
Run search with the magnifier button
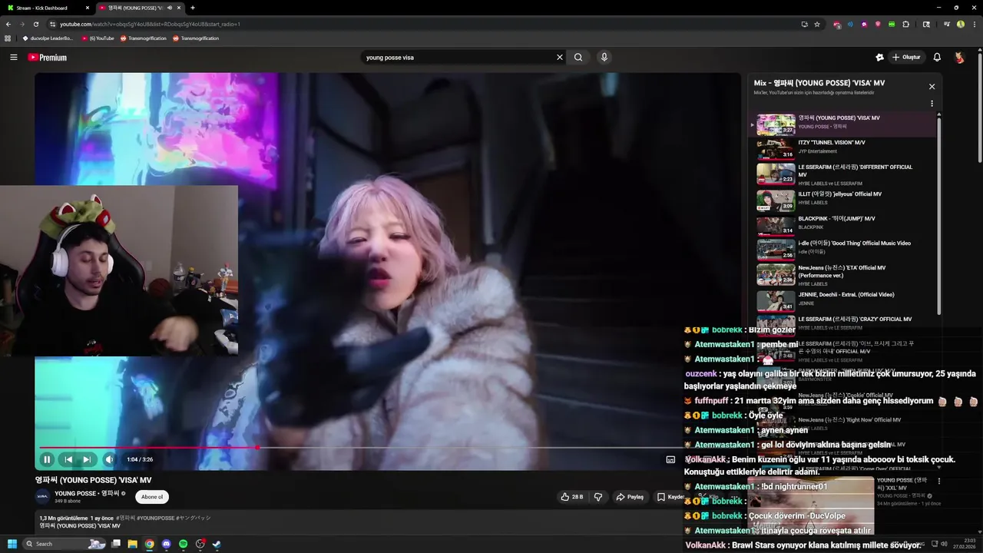pyautogui.click(x=578, y=58)
